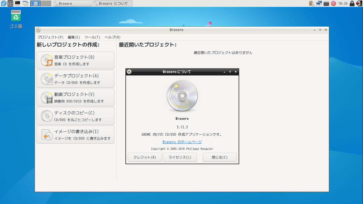This screenshot has width=363, height=204.
Task: Click the overlapping windows icon in the panel
Action: click(26, 3)
